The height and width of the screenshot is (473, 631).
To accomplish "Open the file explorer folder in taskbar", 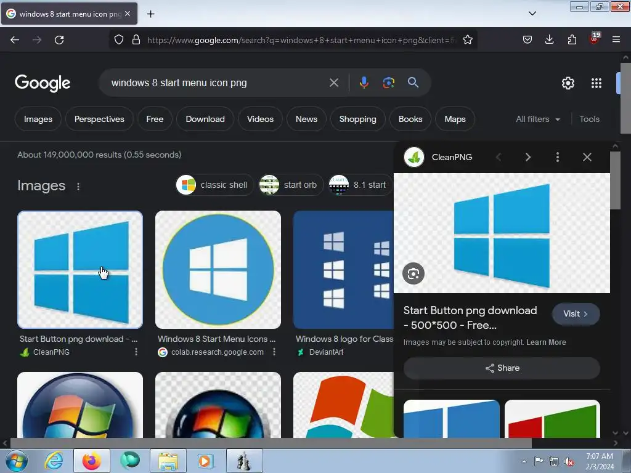I will (168, 461).
